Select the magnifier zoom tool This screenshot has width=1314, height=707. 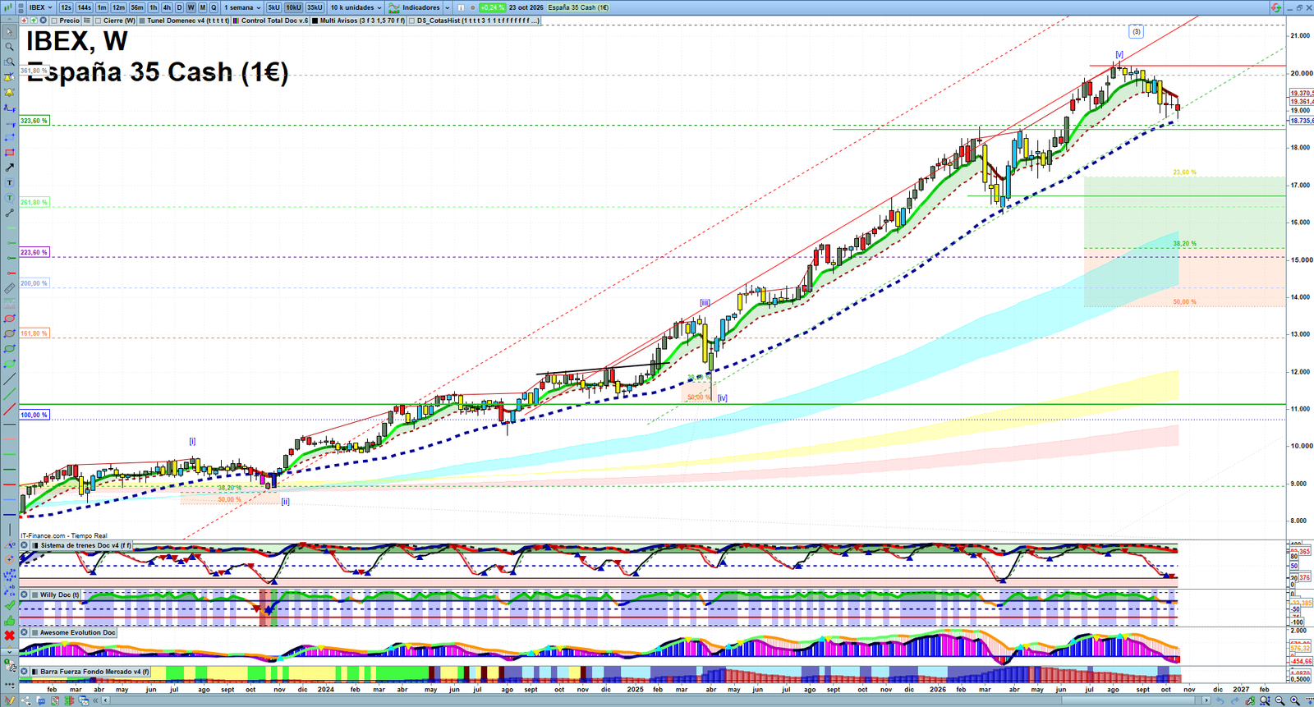tap(9, 47)
